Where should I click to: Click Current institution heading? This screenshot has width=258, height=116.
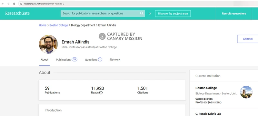point(208,76)
